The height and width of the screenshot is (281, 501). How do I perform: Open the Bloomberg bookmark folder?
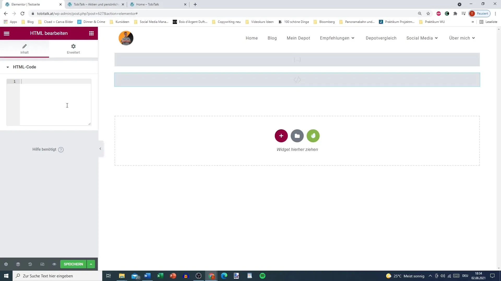tap(324, 22)
